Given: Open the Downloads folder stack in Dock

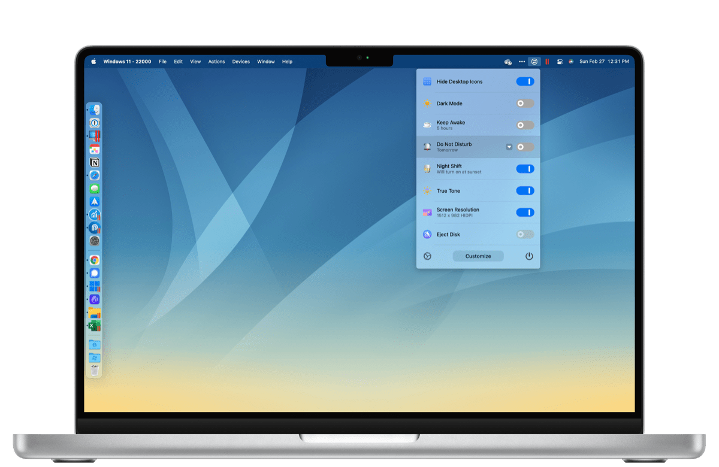Looking at the screenshot, I should tap(95, 345).
